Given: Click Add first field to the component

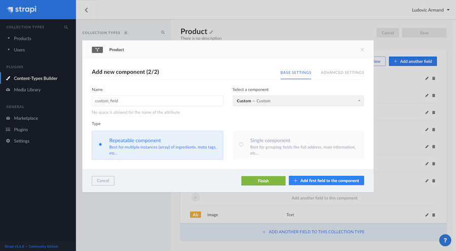Looking at the screenshot, I should [326, 181].
